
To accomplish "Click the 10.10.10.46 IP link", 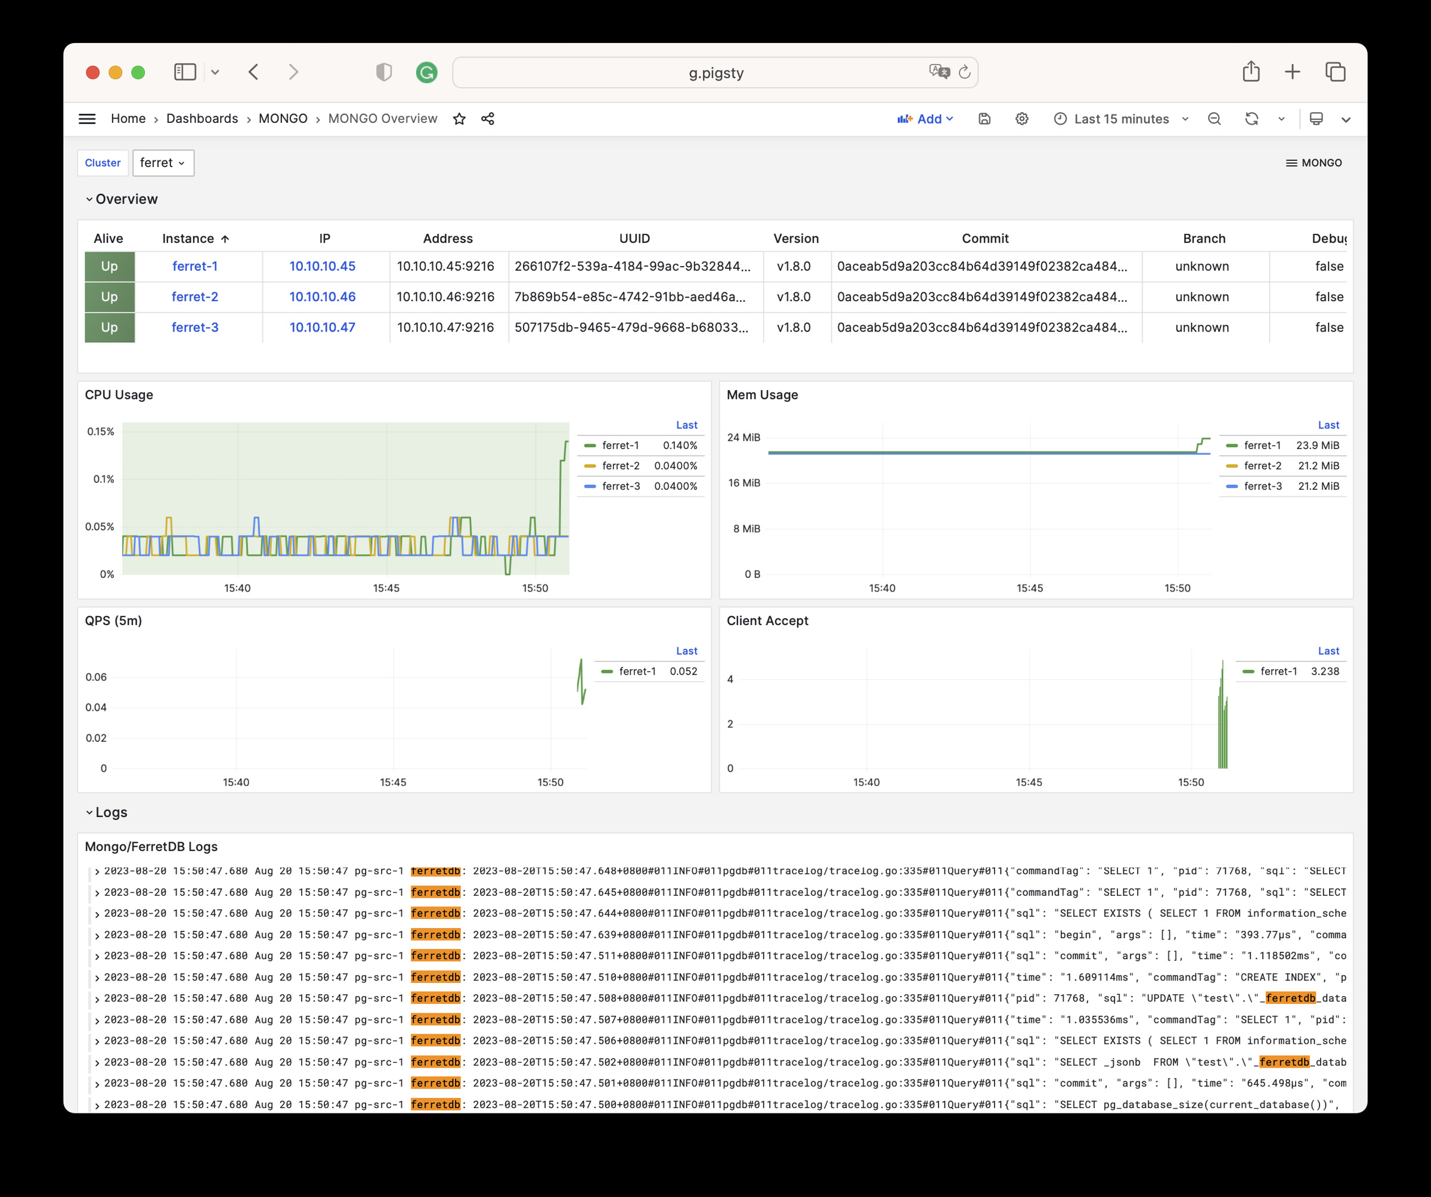I will 323,296.
